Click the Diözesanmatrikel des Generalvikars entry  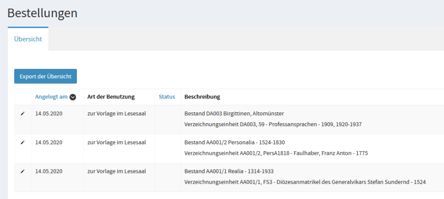[x=305, y=182]
